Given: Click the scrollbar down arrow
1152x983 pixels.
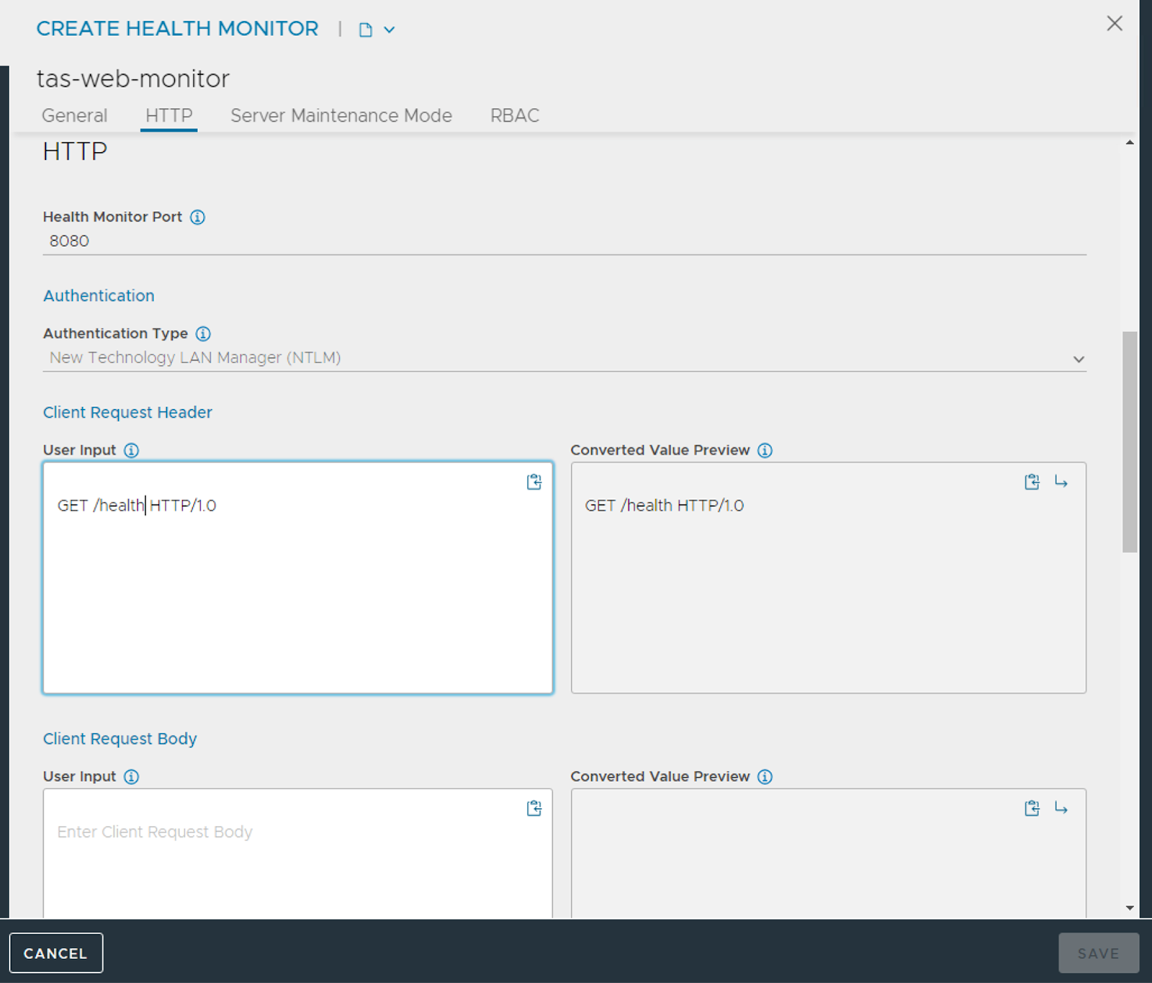Looking at the screenshot, I should pyautogui.click(x=1130, y=908).
